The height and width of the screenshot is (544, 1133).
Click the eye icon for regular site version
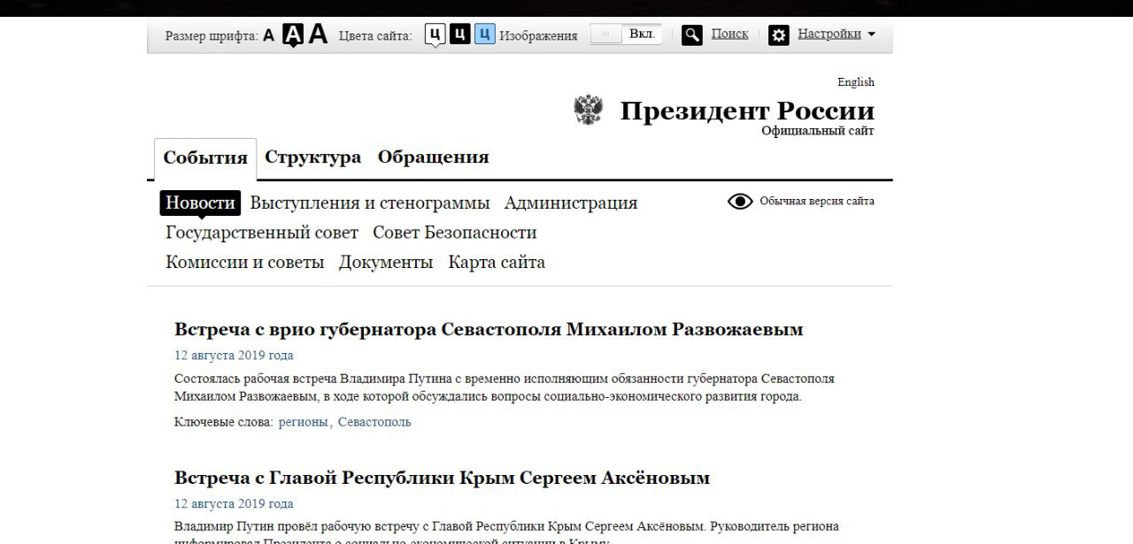pos(740,202)
